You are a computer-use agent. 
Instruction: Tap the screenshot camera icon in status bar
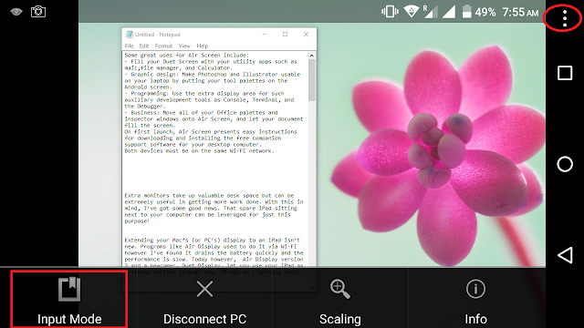coord(38,12)
